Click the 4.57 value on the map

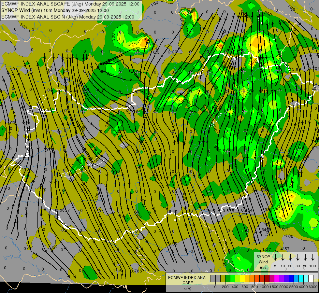(285, 249)
